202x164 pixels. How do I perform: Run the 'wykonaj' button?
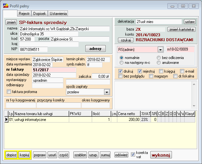[161, 155]
